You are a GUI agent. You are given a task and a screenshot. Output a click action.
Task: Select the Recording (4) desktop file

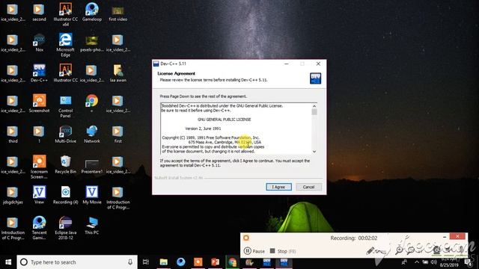tap(65, 195)
